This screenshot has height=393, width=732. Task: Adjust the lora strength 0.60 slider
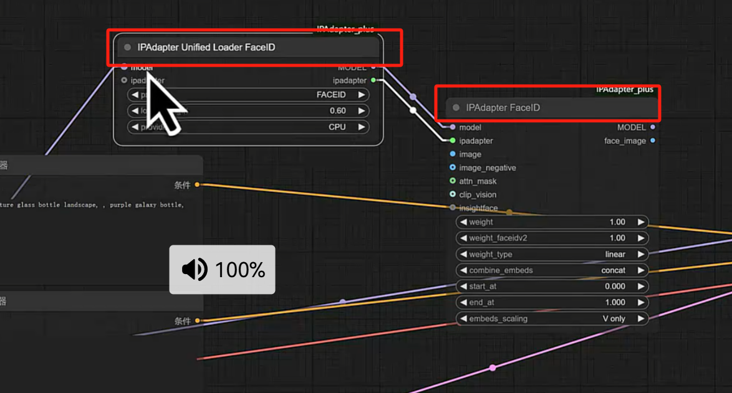click(x=248, y=111)
